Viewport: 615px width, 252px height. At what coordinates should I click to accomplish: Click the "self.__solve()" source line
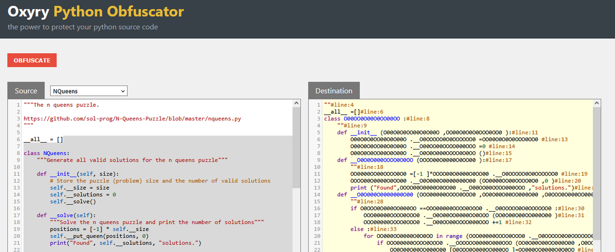coord(73,202)
